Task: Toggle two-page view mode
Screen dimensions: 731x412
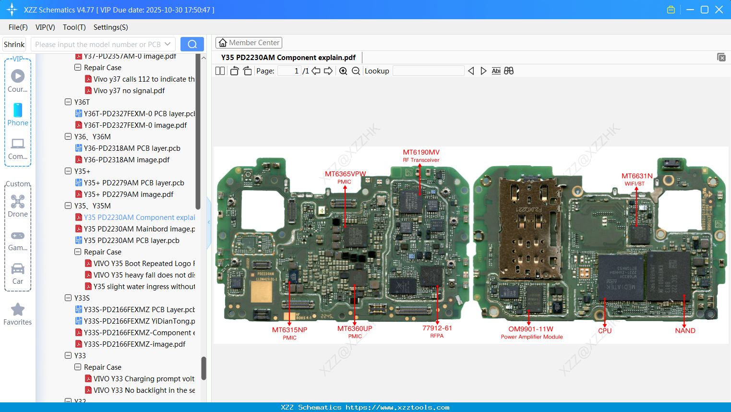Action: click(219, 71)
